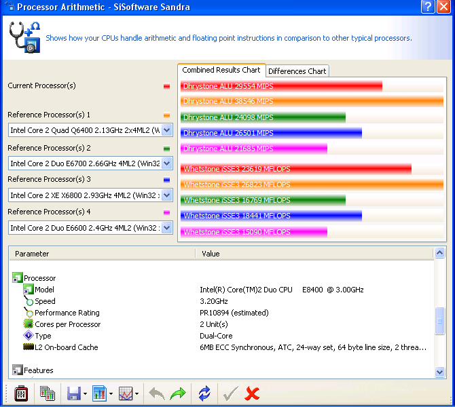Click the Current Processor(s) label
This screenshot has height=407, width=455.
click(x=42, y=85)
